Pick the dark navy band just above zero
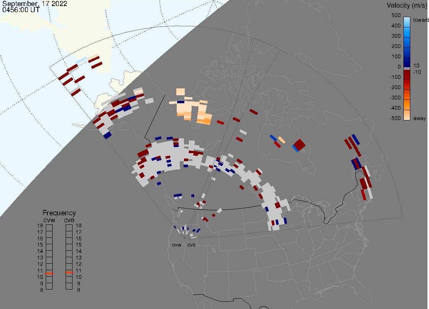The image size is (429, 309). [407, 62]
